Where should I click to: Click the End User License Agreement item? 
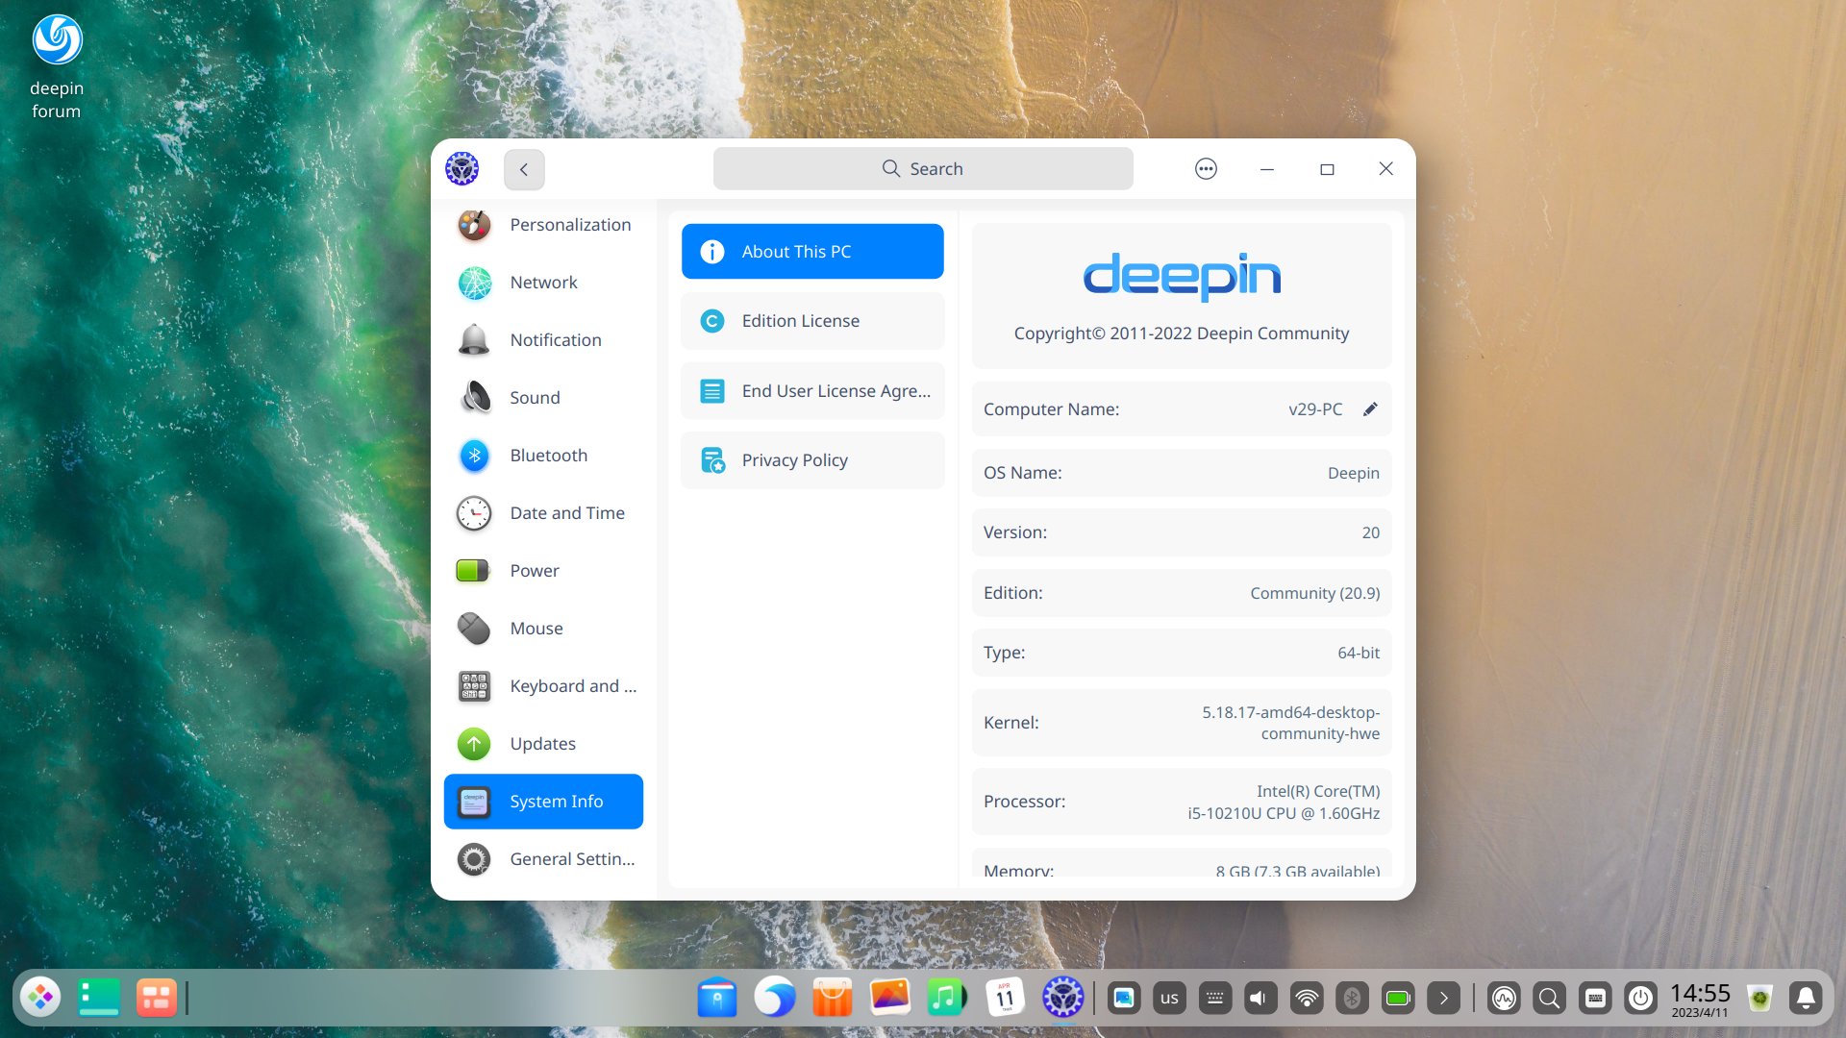coord(811,389)
